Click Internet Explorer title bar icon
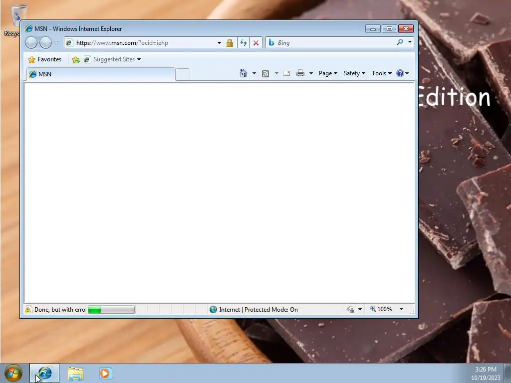 click(28, 28)
